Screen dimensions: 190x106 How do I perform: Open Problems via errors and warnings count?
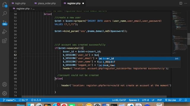(x=36, y=100)
